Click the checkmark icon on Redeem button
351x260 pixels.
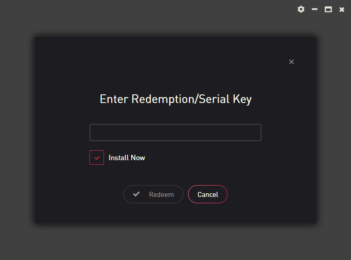pos(136,194)
